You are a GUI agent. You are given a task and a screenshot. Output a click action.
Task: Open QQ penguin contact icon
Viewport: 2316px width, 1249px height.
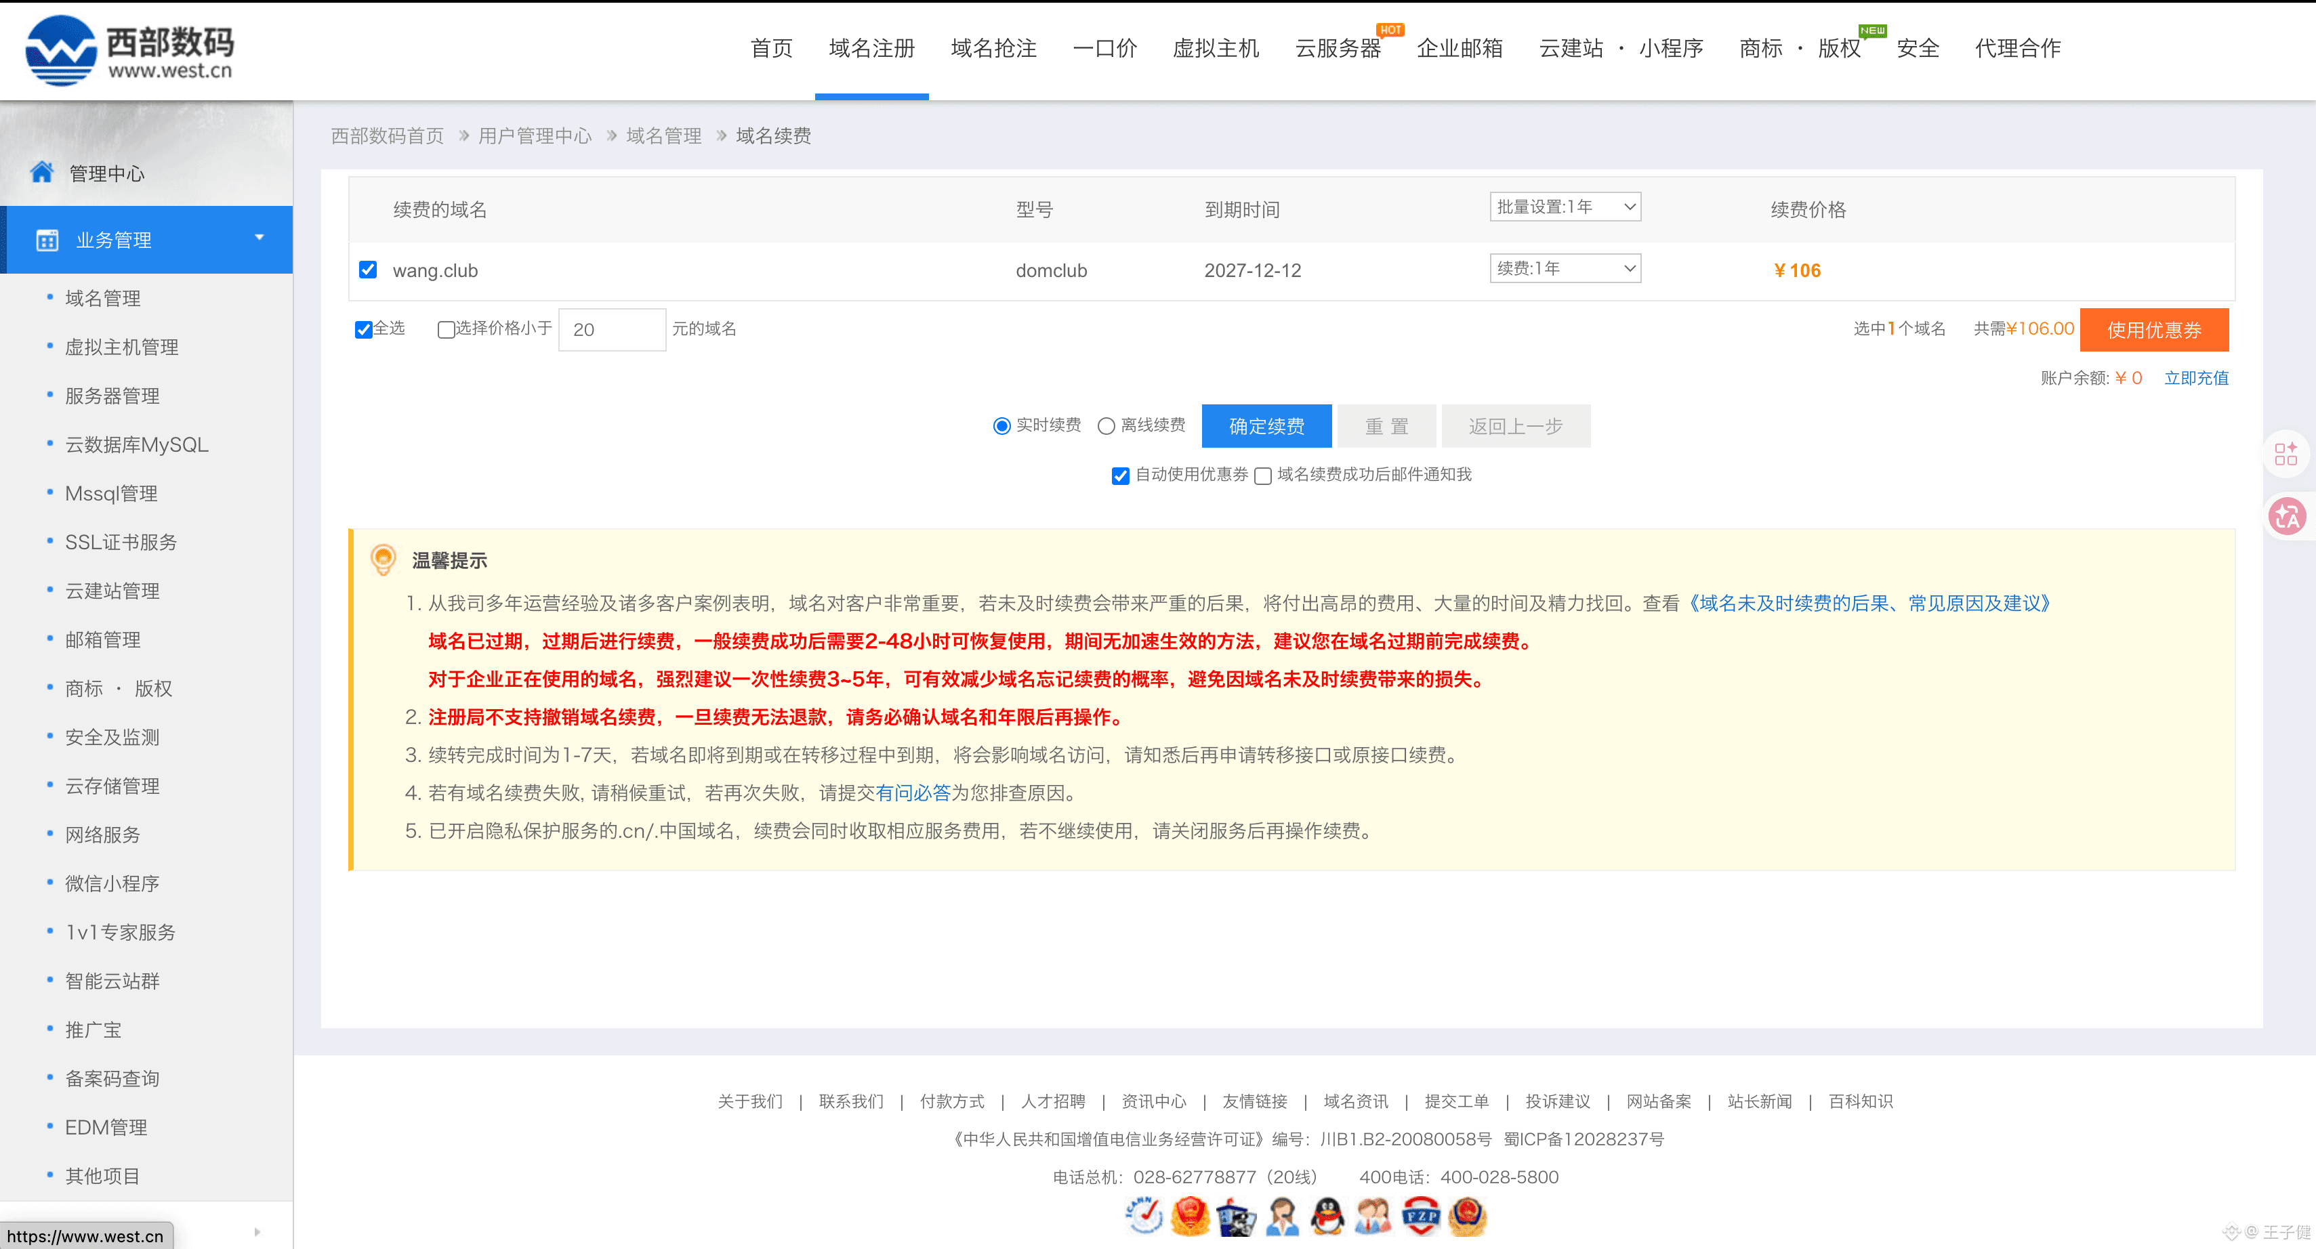pyautogui.click(x=1328, y=1216)
